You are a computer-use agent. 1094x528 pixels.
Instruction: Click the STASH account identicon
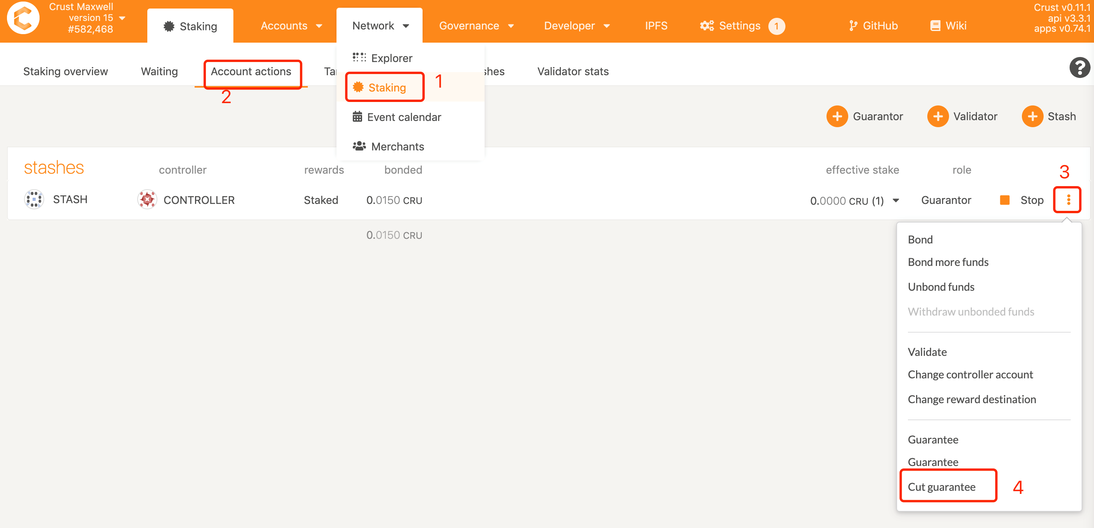point(34,199)
